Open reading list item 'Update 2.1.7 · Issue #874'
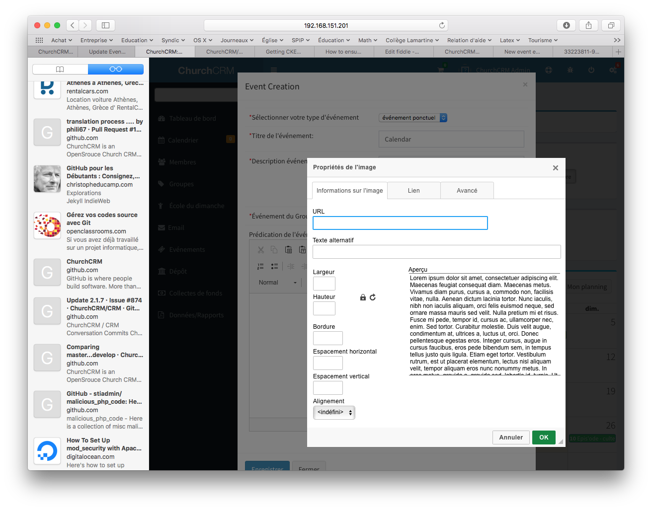The image size is (652, 510). pyautogui.click(x=88, y=317)
